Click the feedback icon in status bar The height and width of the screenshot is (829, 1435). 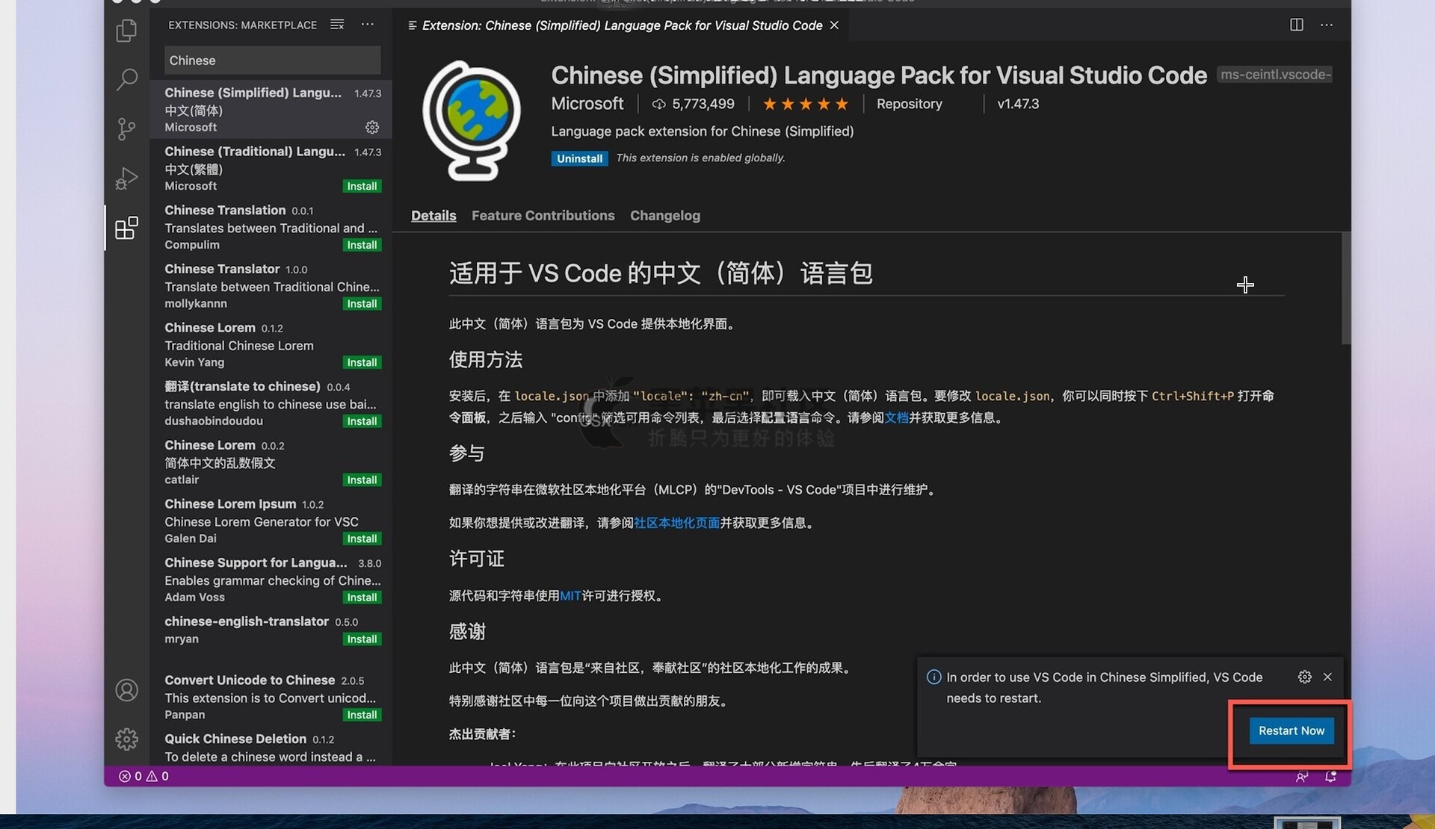click(x=1302, y=777)
